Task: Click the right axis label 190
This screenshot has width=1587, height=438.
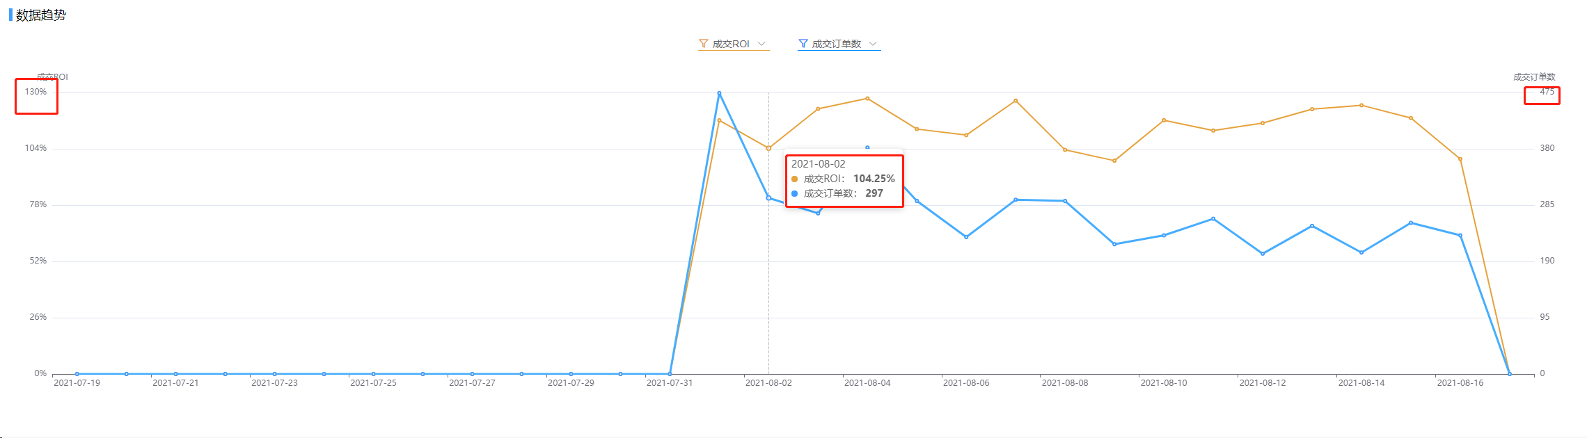Action: tap(1547, 261)
